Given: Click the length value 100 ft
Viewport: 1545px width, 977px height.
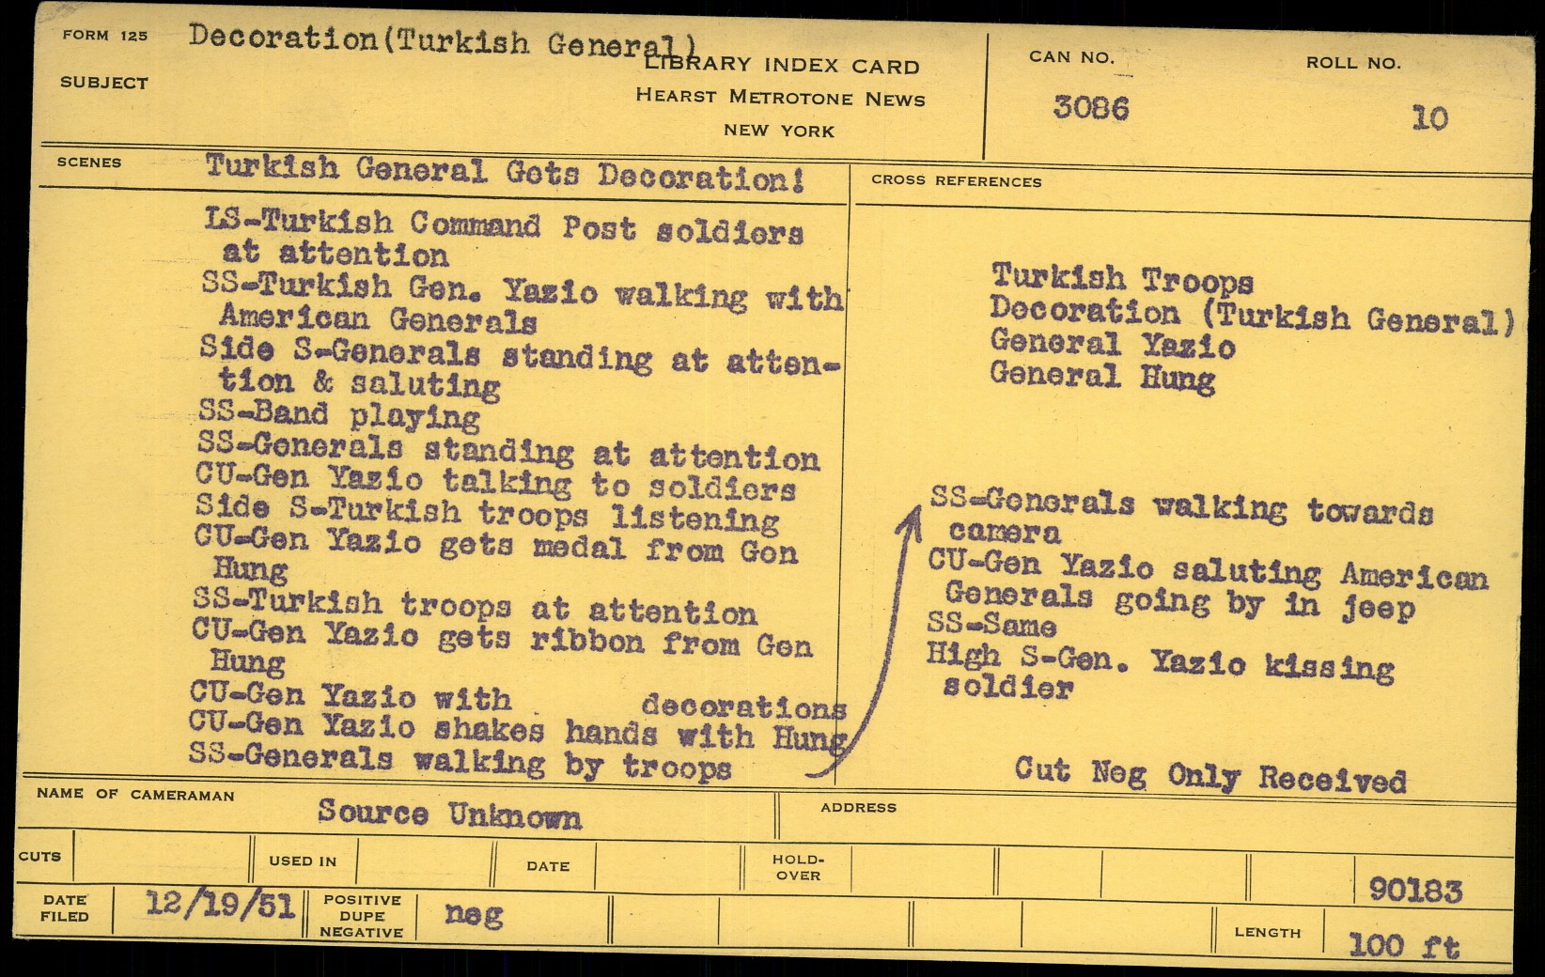Looking at the screenshot, I should 1404,943.
